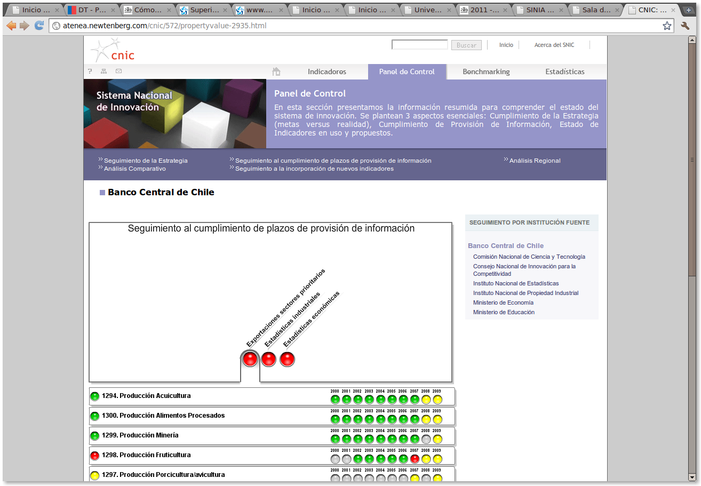Switch to the Estadísticas tab
This screenshot has width=701, height=486.
pyautogui.click(x=565, y=71)
